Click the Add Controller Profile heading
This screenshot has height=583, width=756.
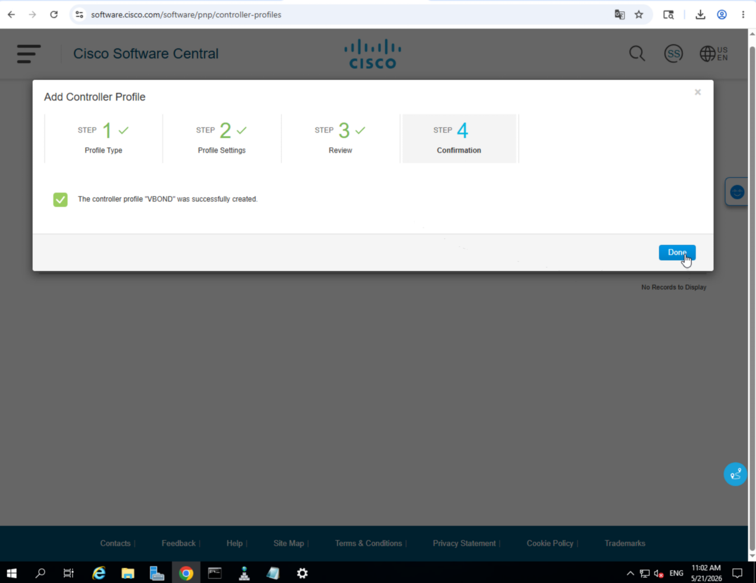(94, 97)
